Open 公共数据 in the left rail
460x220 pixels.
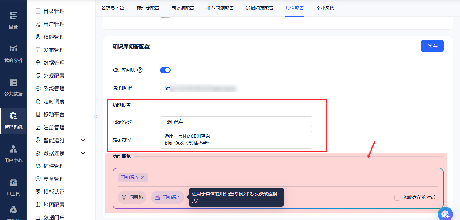click(x=13, y=87)
